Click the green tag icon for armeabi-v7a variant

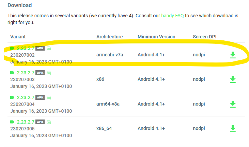[13, 49]
